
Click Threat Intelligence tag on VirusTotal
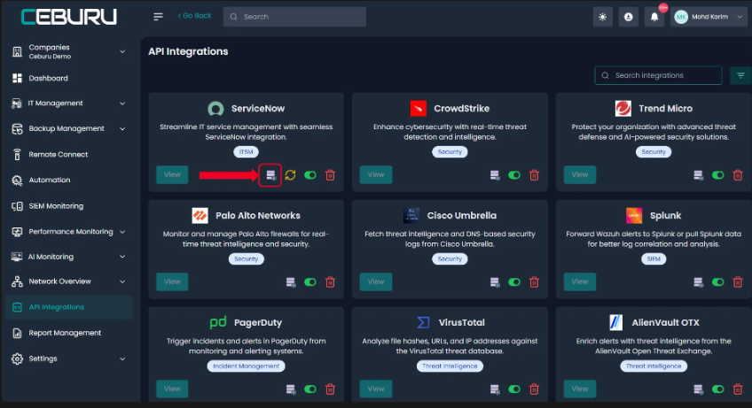pyautogui.click(x=450, y=366)
